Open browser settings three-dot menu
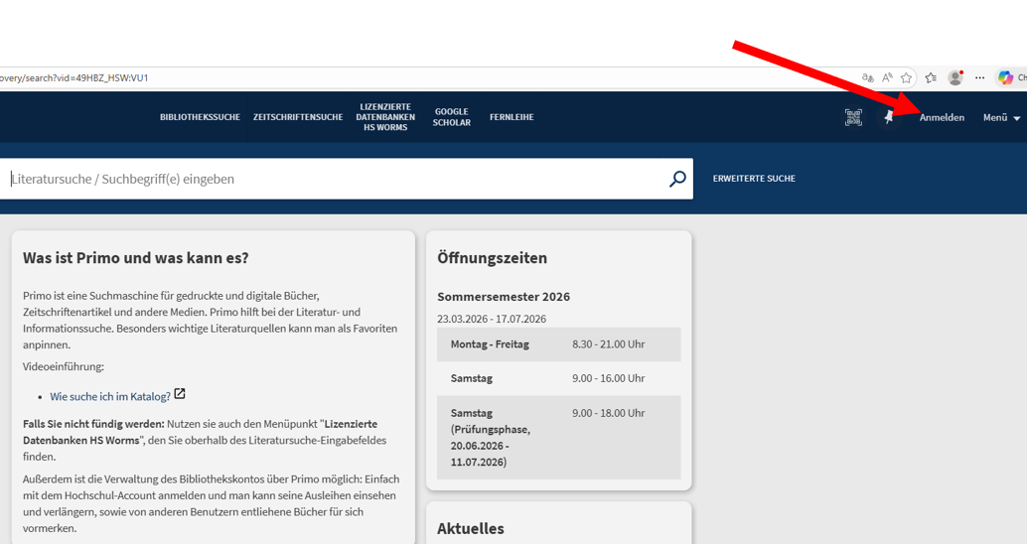Viewport: 1027px width, 544px height. (980, 77)
